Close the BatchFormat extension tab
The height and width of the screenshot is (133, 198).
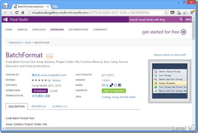[x=48, y=7]
